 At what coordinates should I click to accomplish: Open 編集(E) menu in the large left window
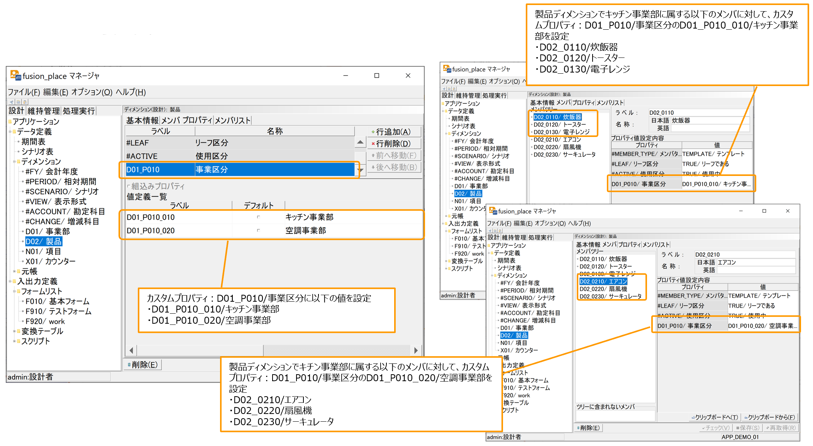pyautogui.click(x=56, y=92)
